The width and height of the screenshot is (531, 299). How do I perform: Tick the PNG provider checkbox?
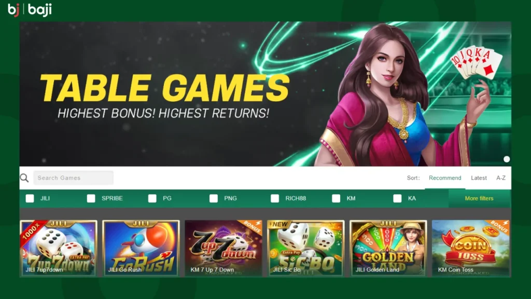tap(214, 198)
